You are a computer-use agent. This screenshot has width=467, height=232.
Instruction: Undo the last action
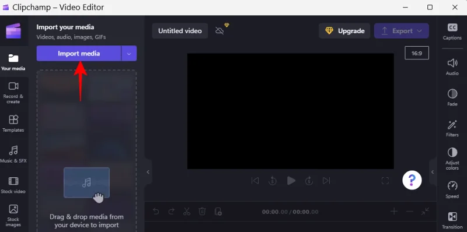156,212
